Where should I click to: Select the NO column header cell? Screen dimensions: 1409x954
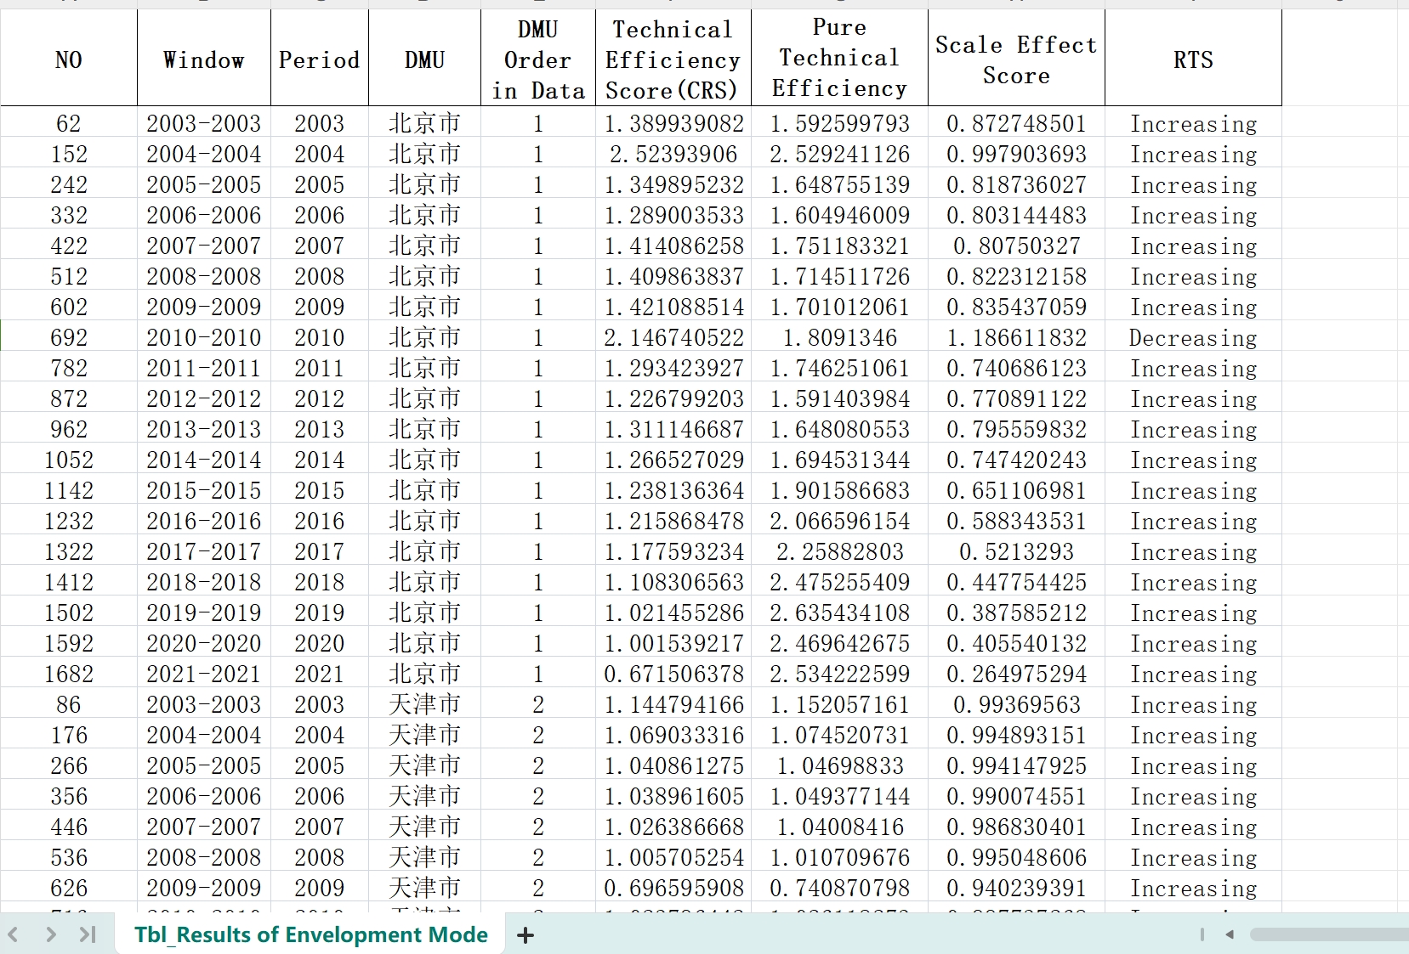[69, 59]
